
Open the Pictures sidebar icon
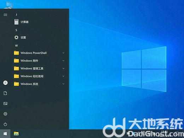[5, 103]
